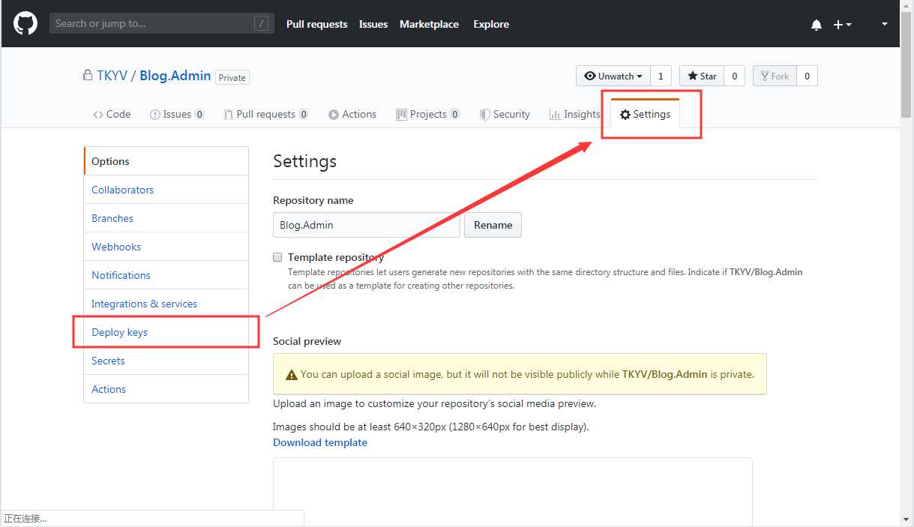Go to Marketplace
This screenshot has height=527, width=914.
pos(429,24)
